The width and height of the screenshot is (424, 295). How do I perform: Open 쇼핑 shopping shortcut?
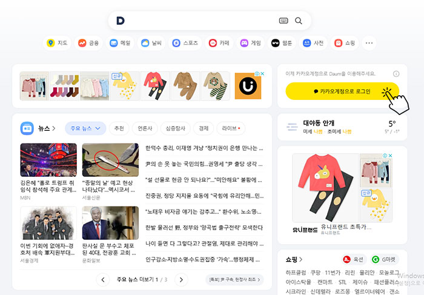coord(345,43)
